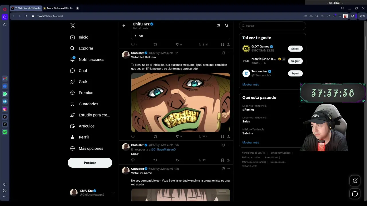Viewport: 367px width, 206px height.
Task: Reply to the Steel Ball Run post
Action: [x=133, y=136]
